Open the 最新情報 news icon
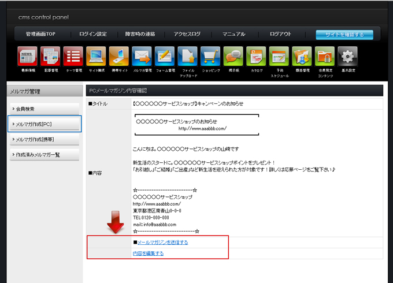Screen dimensions: 393x283 27,57
